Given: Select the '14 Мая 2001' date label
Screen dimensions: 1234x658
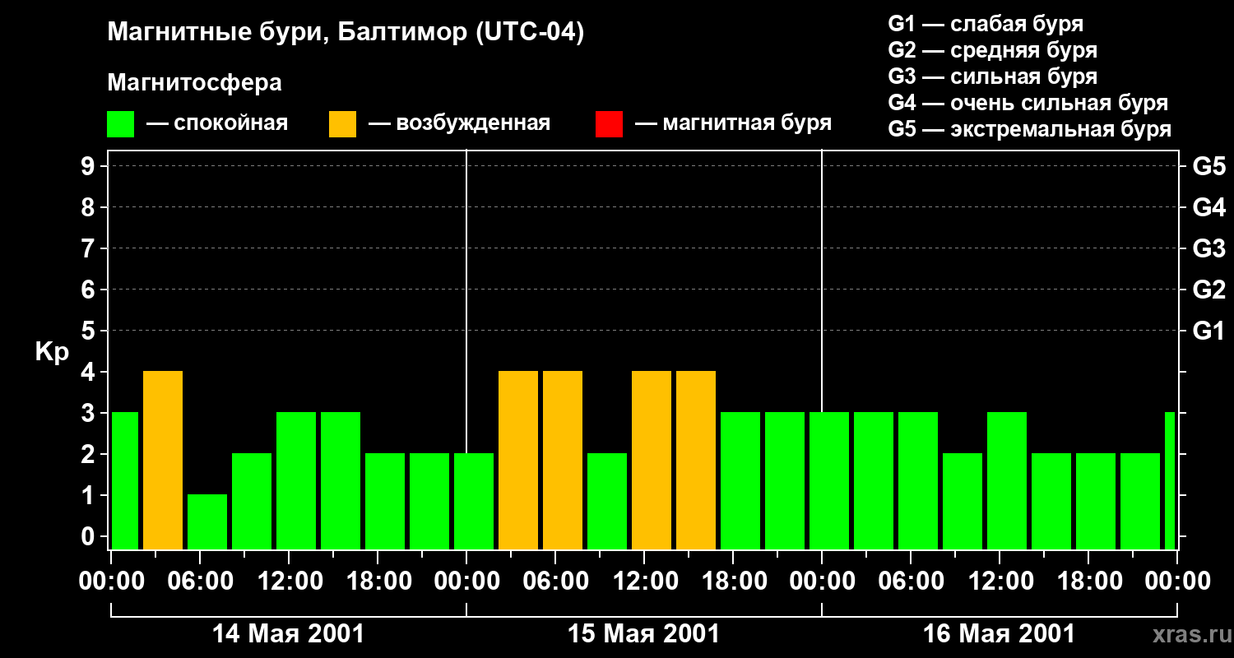Looking at the screenshot, I should click(x=288, y=634).
